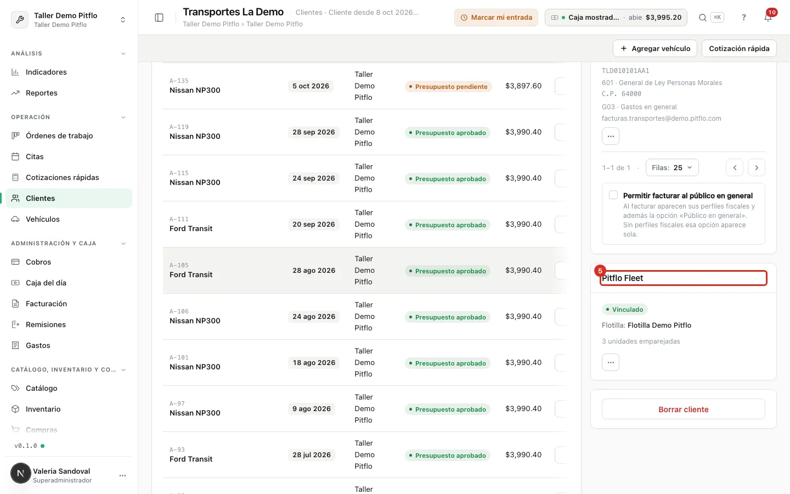Open the three-dot menu under fiscal profile email
790x494 pixels.
611,136
